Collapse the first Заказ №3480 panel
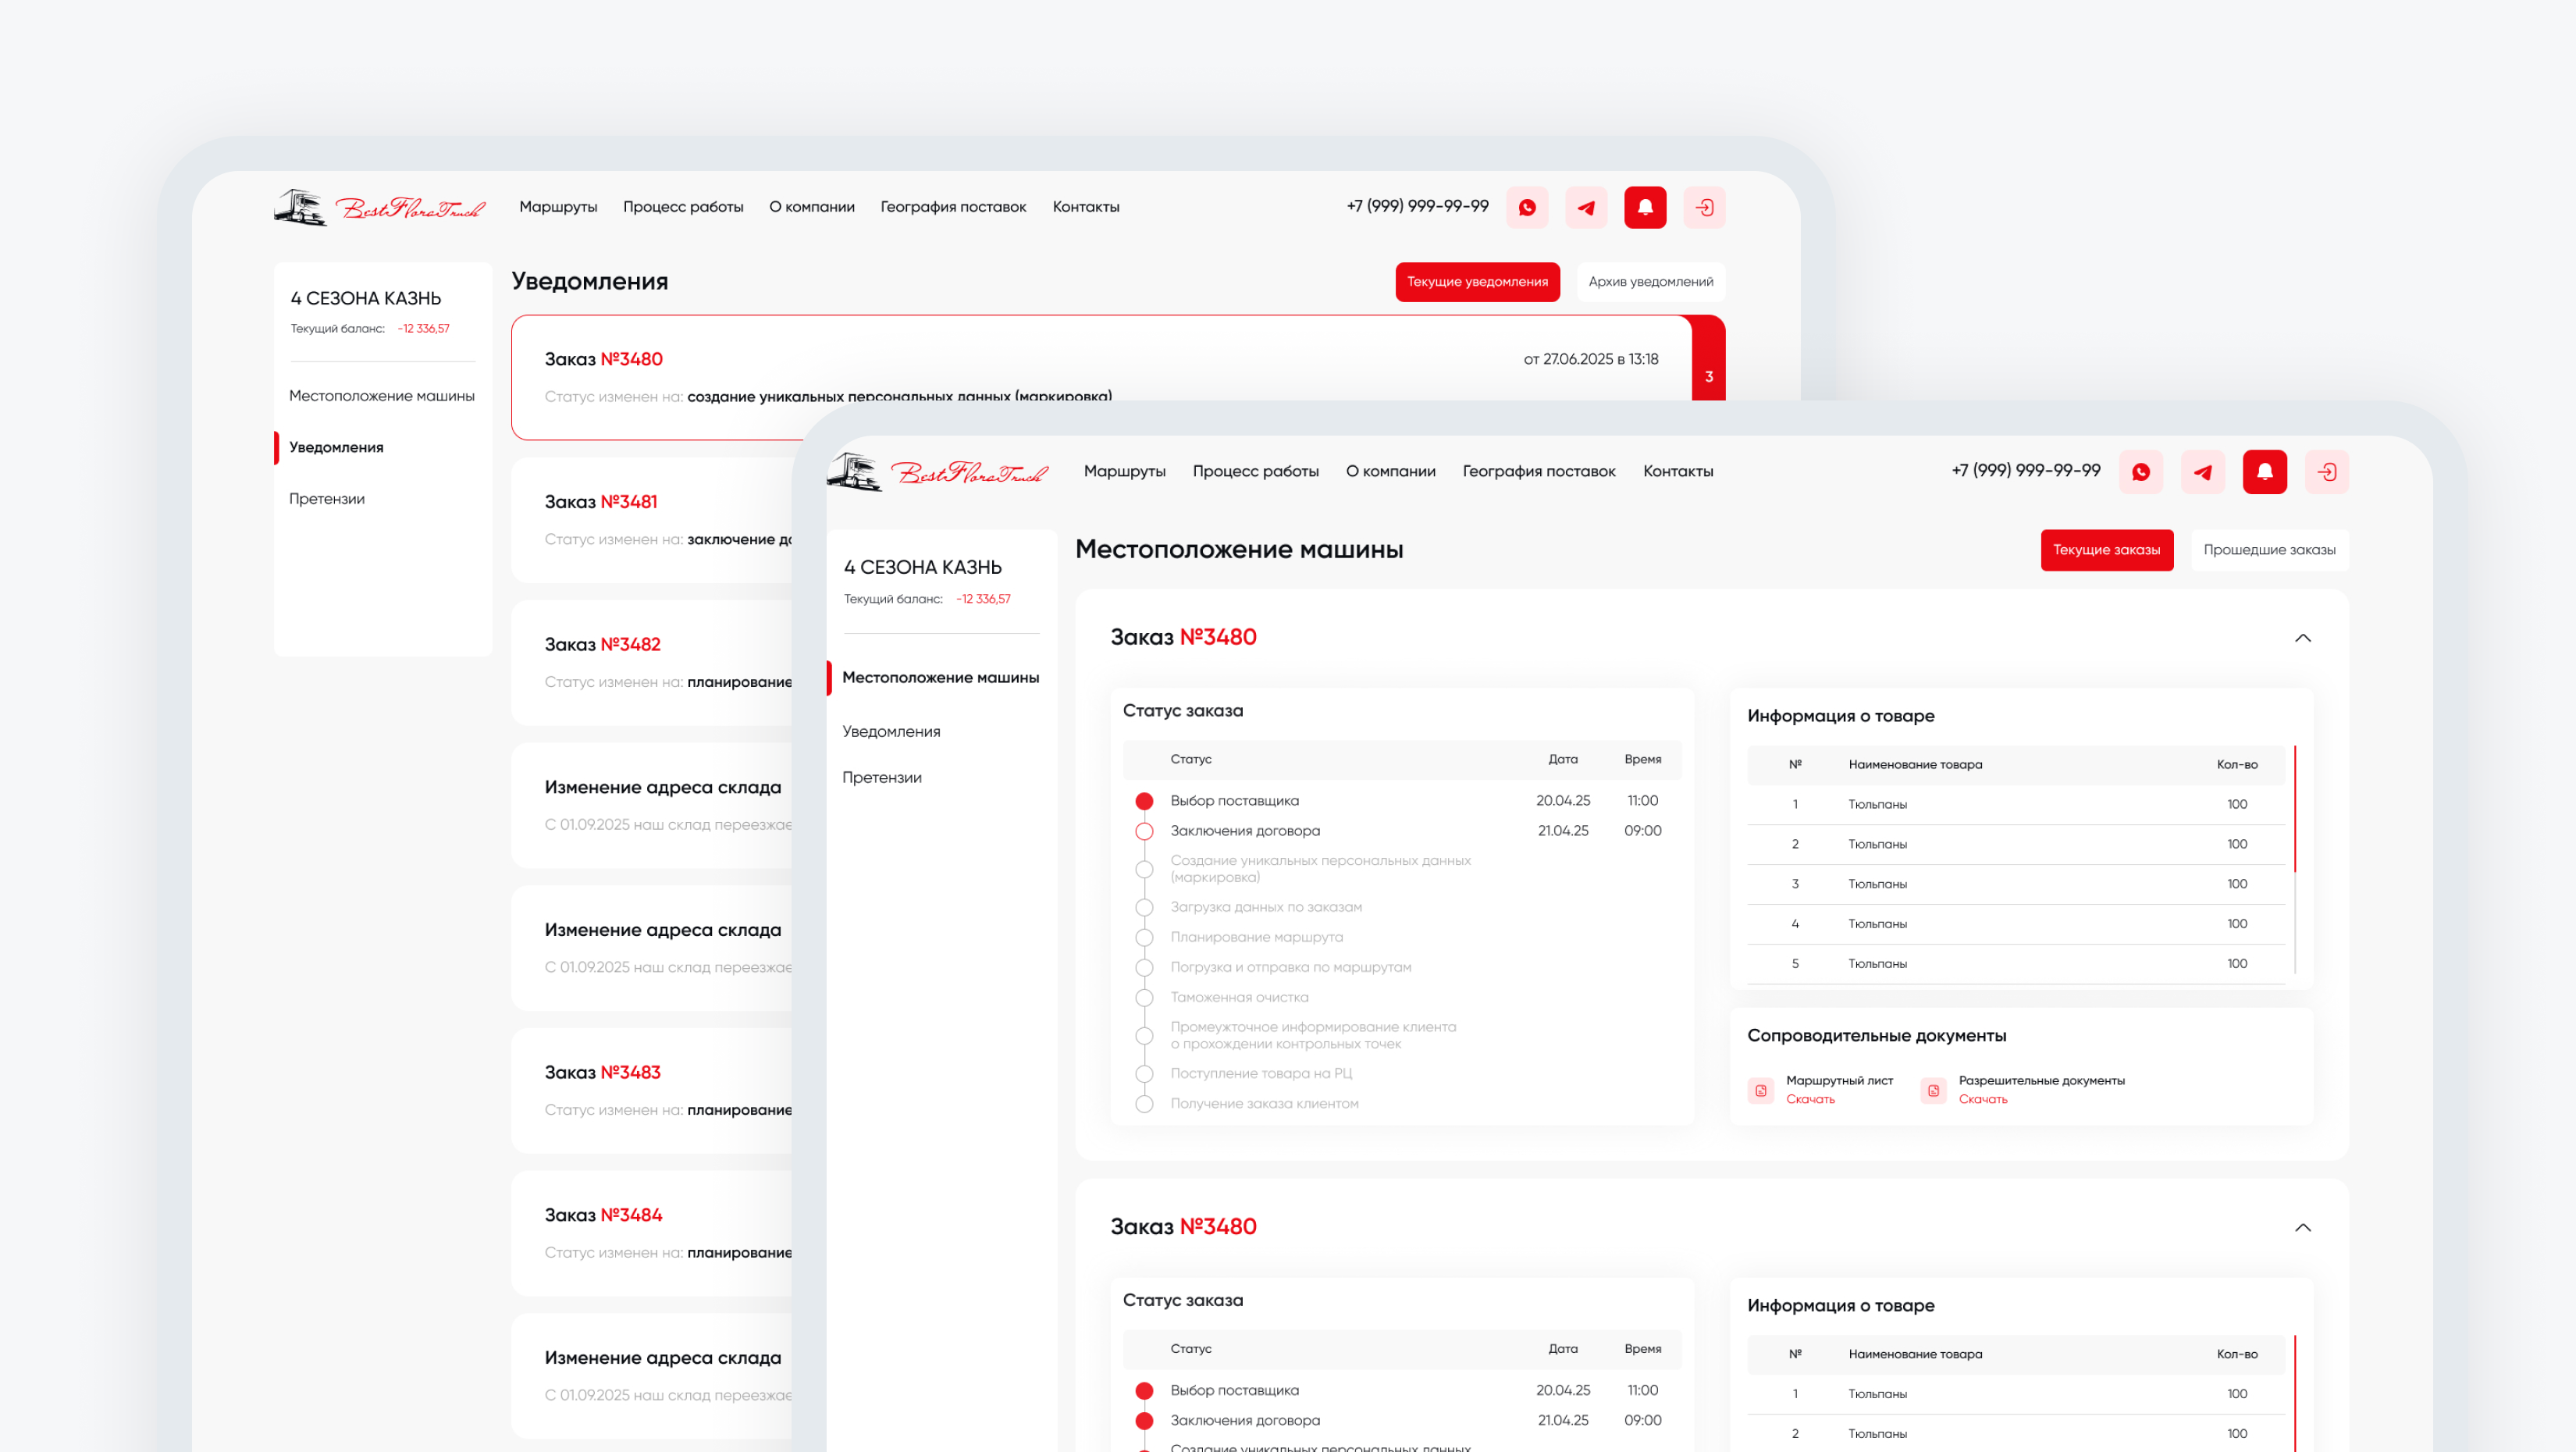Viewport: 2576px width, 1452px height. pos(2303,639)
